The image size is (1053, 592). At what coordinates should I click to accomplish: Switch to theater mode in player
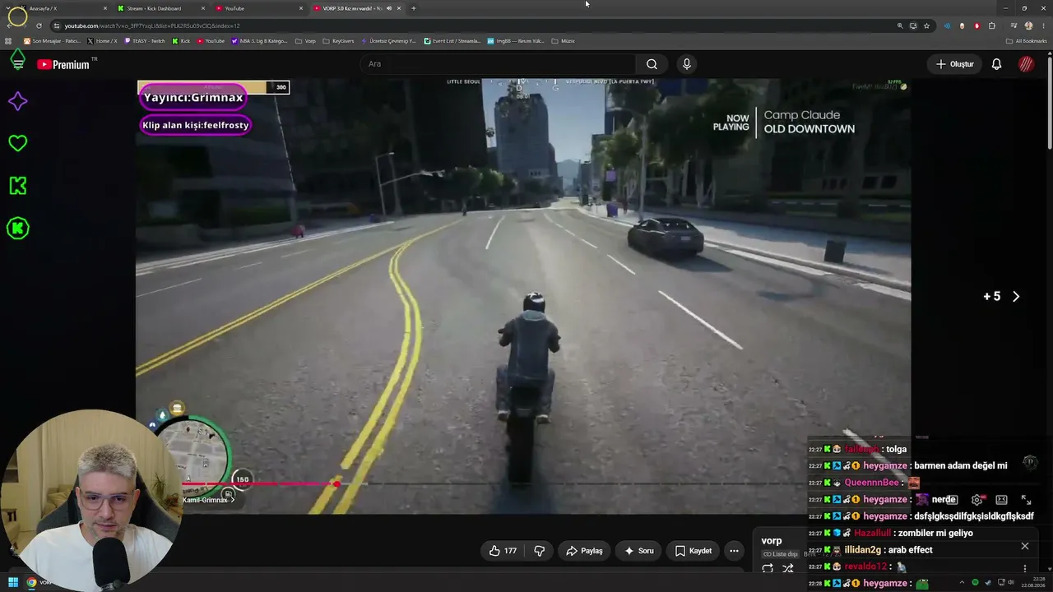pos(1001,500)
